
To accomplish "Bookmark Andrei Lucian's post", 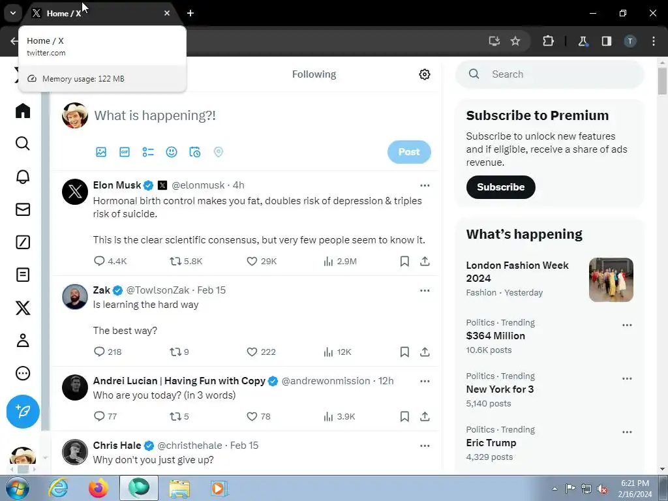I will point(404,416).
